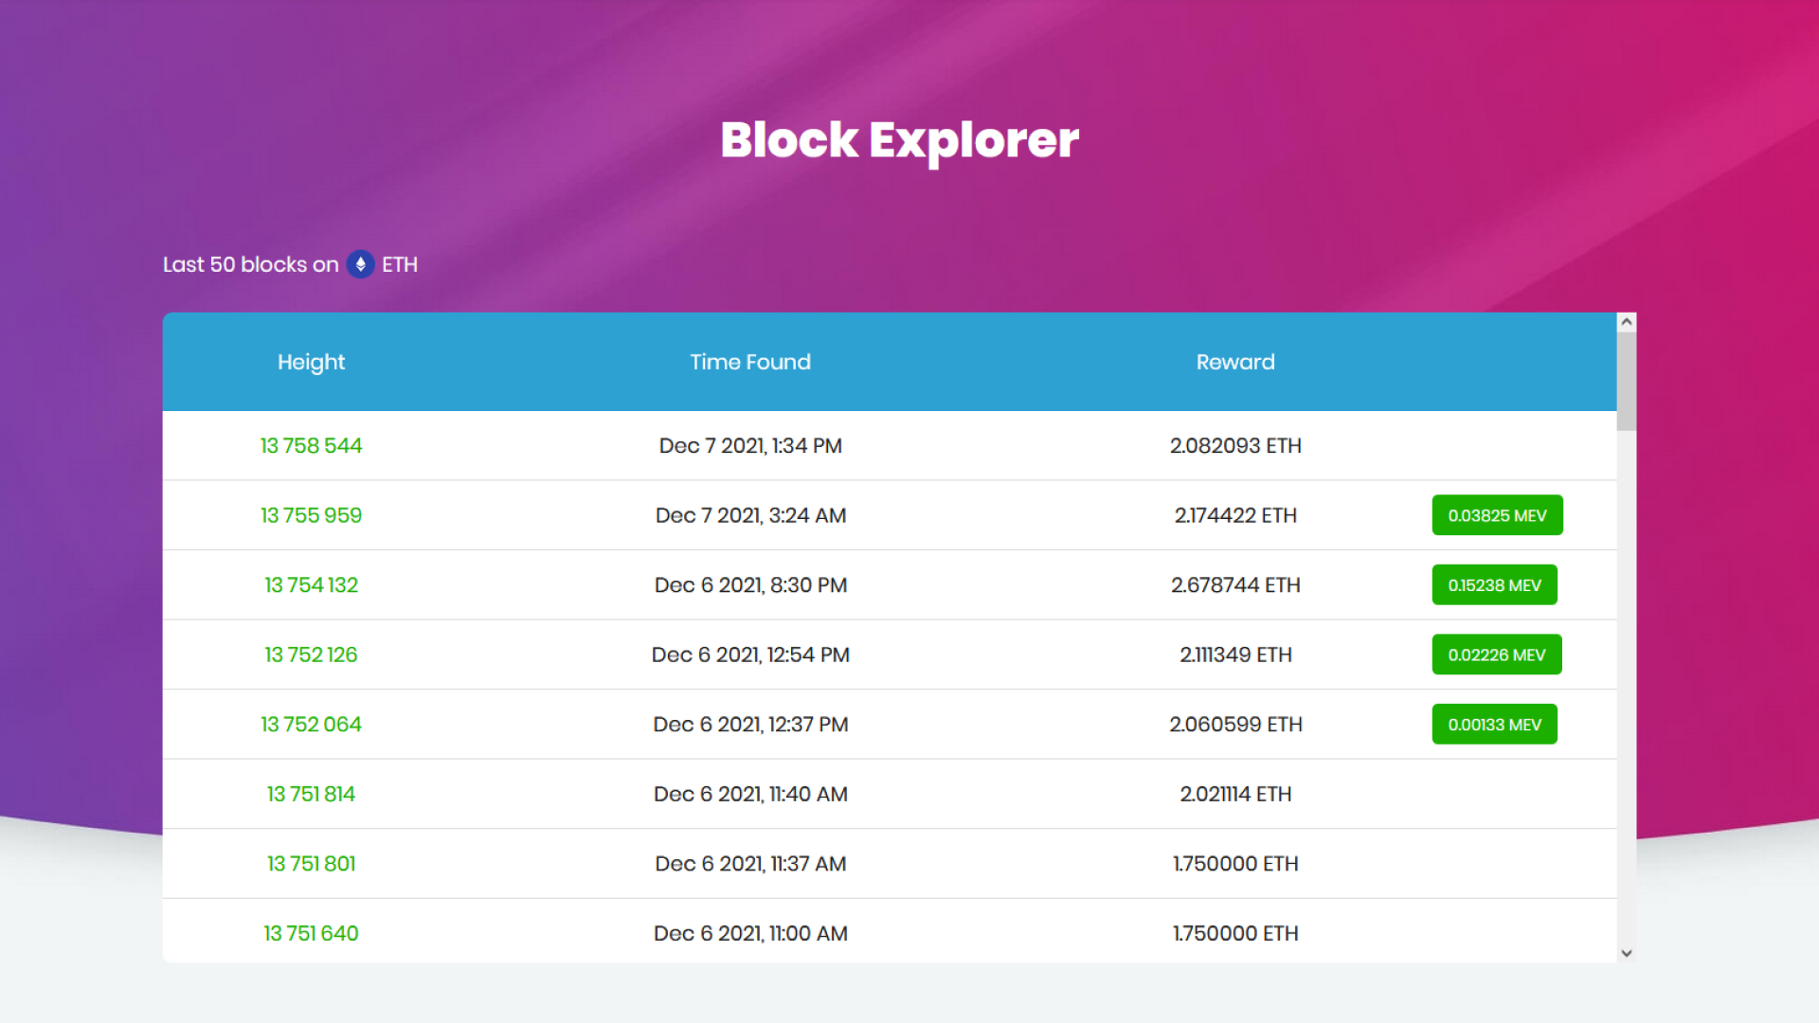Open block 13 751 640
Viewport: 1819px width, 1023px height.
pos(311,933)
